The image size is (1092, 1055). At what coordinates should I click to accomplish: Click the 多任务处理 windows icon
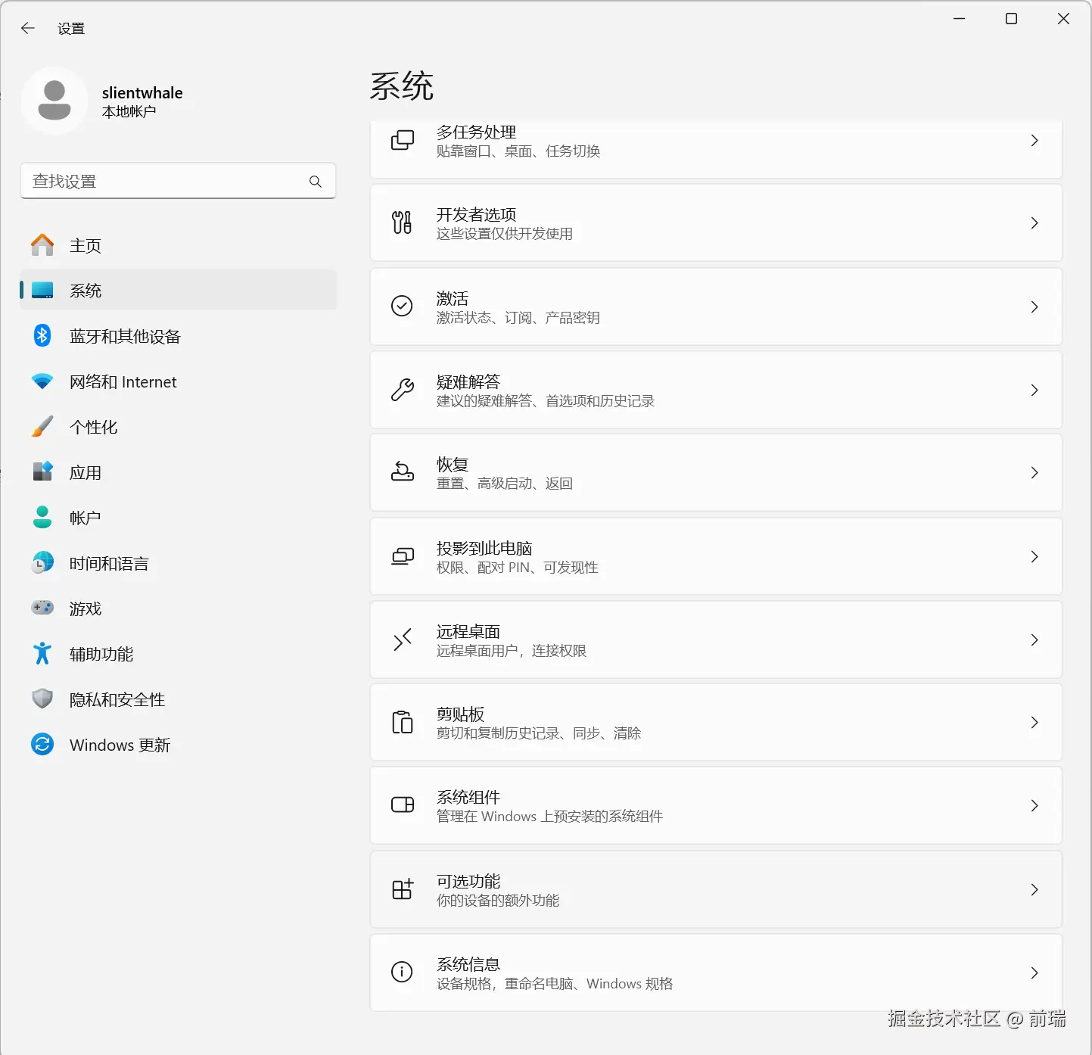(402, 140)
